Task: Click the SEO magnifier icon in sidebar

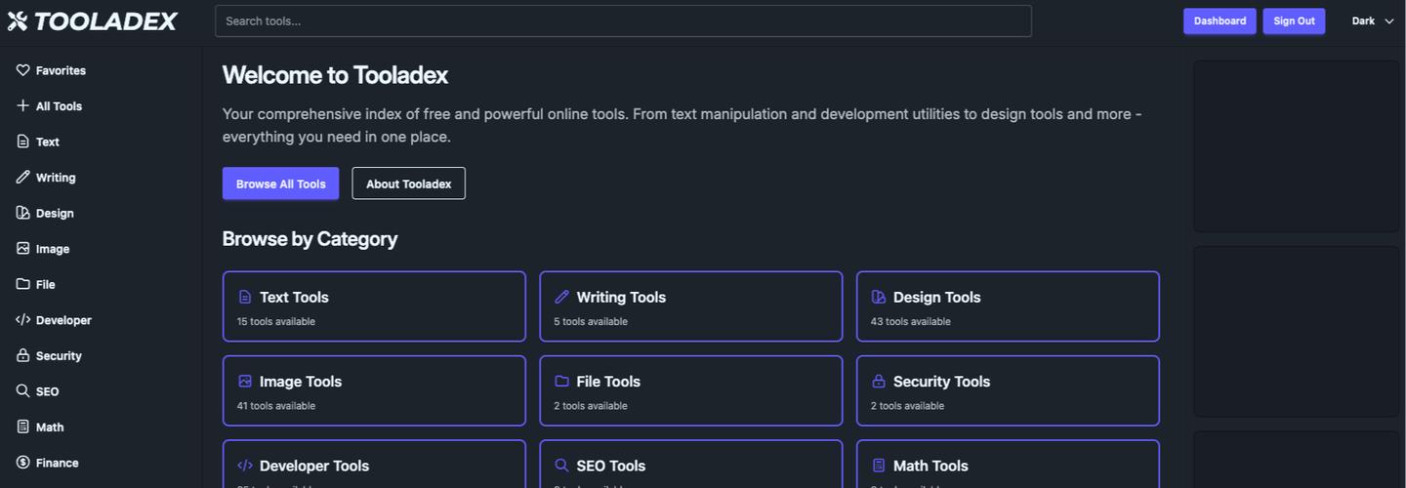Action: click(23, 390)
